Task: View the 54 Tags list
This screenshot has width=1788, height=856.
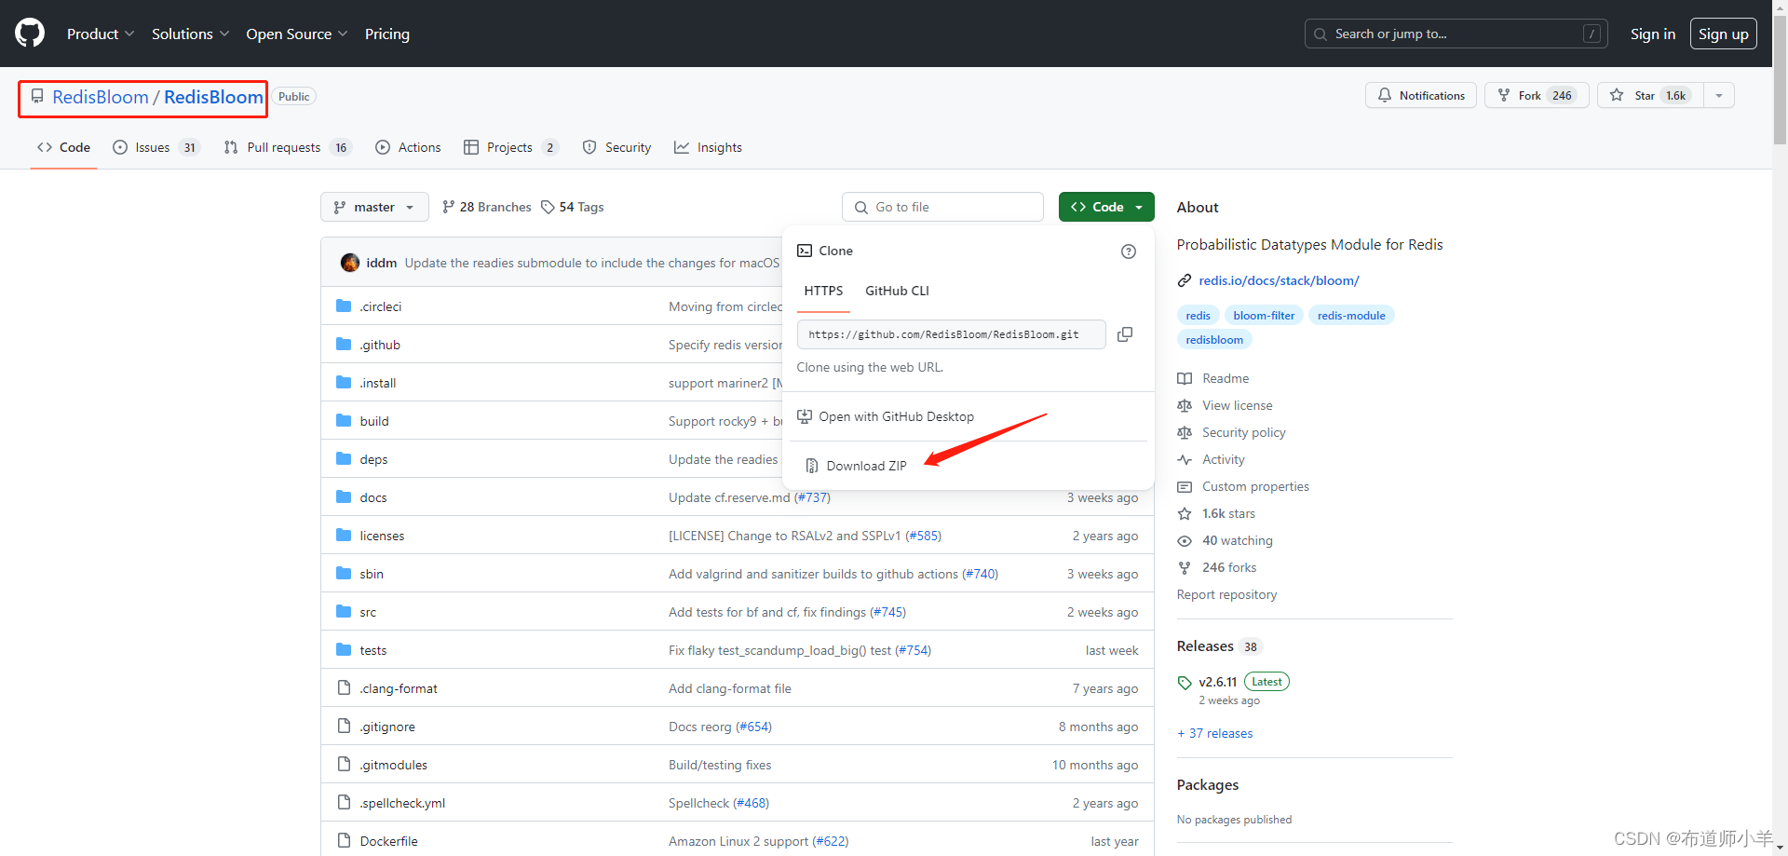Action: 573,207
